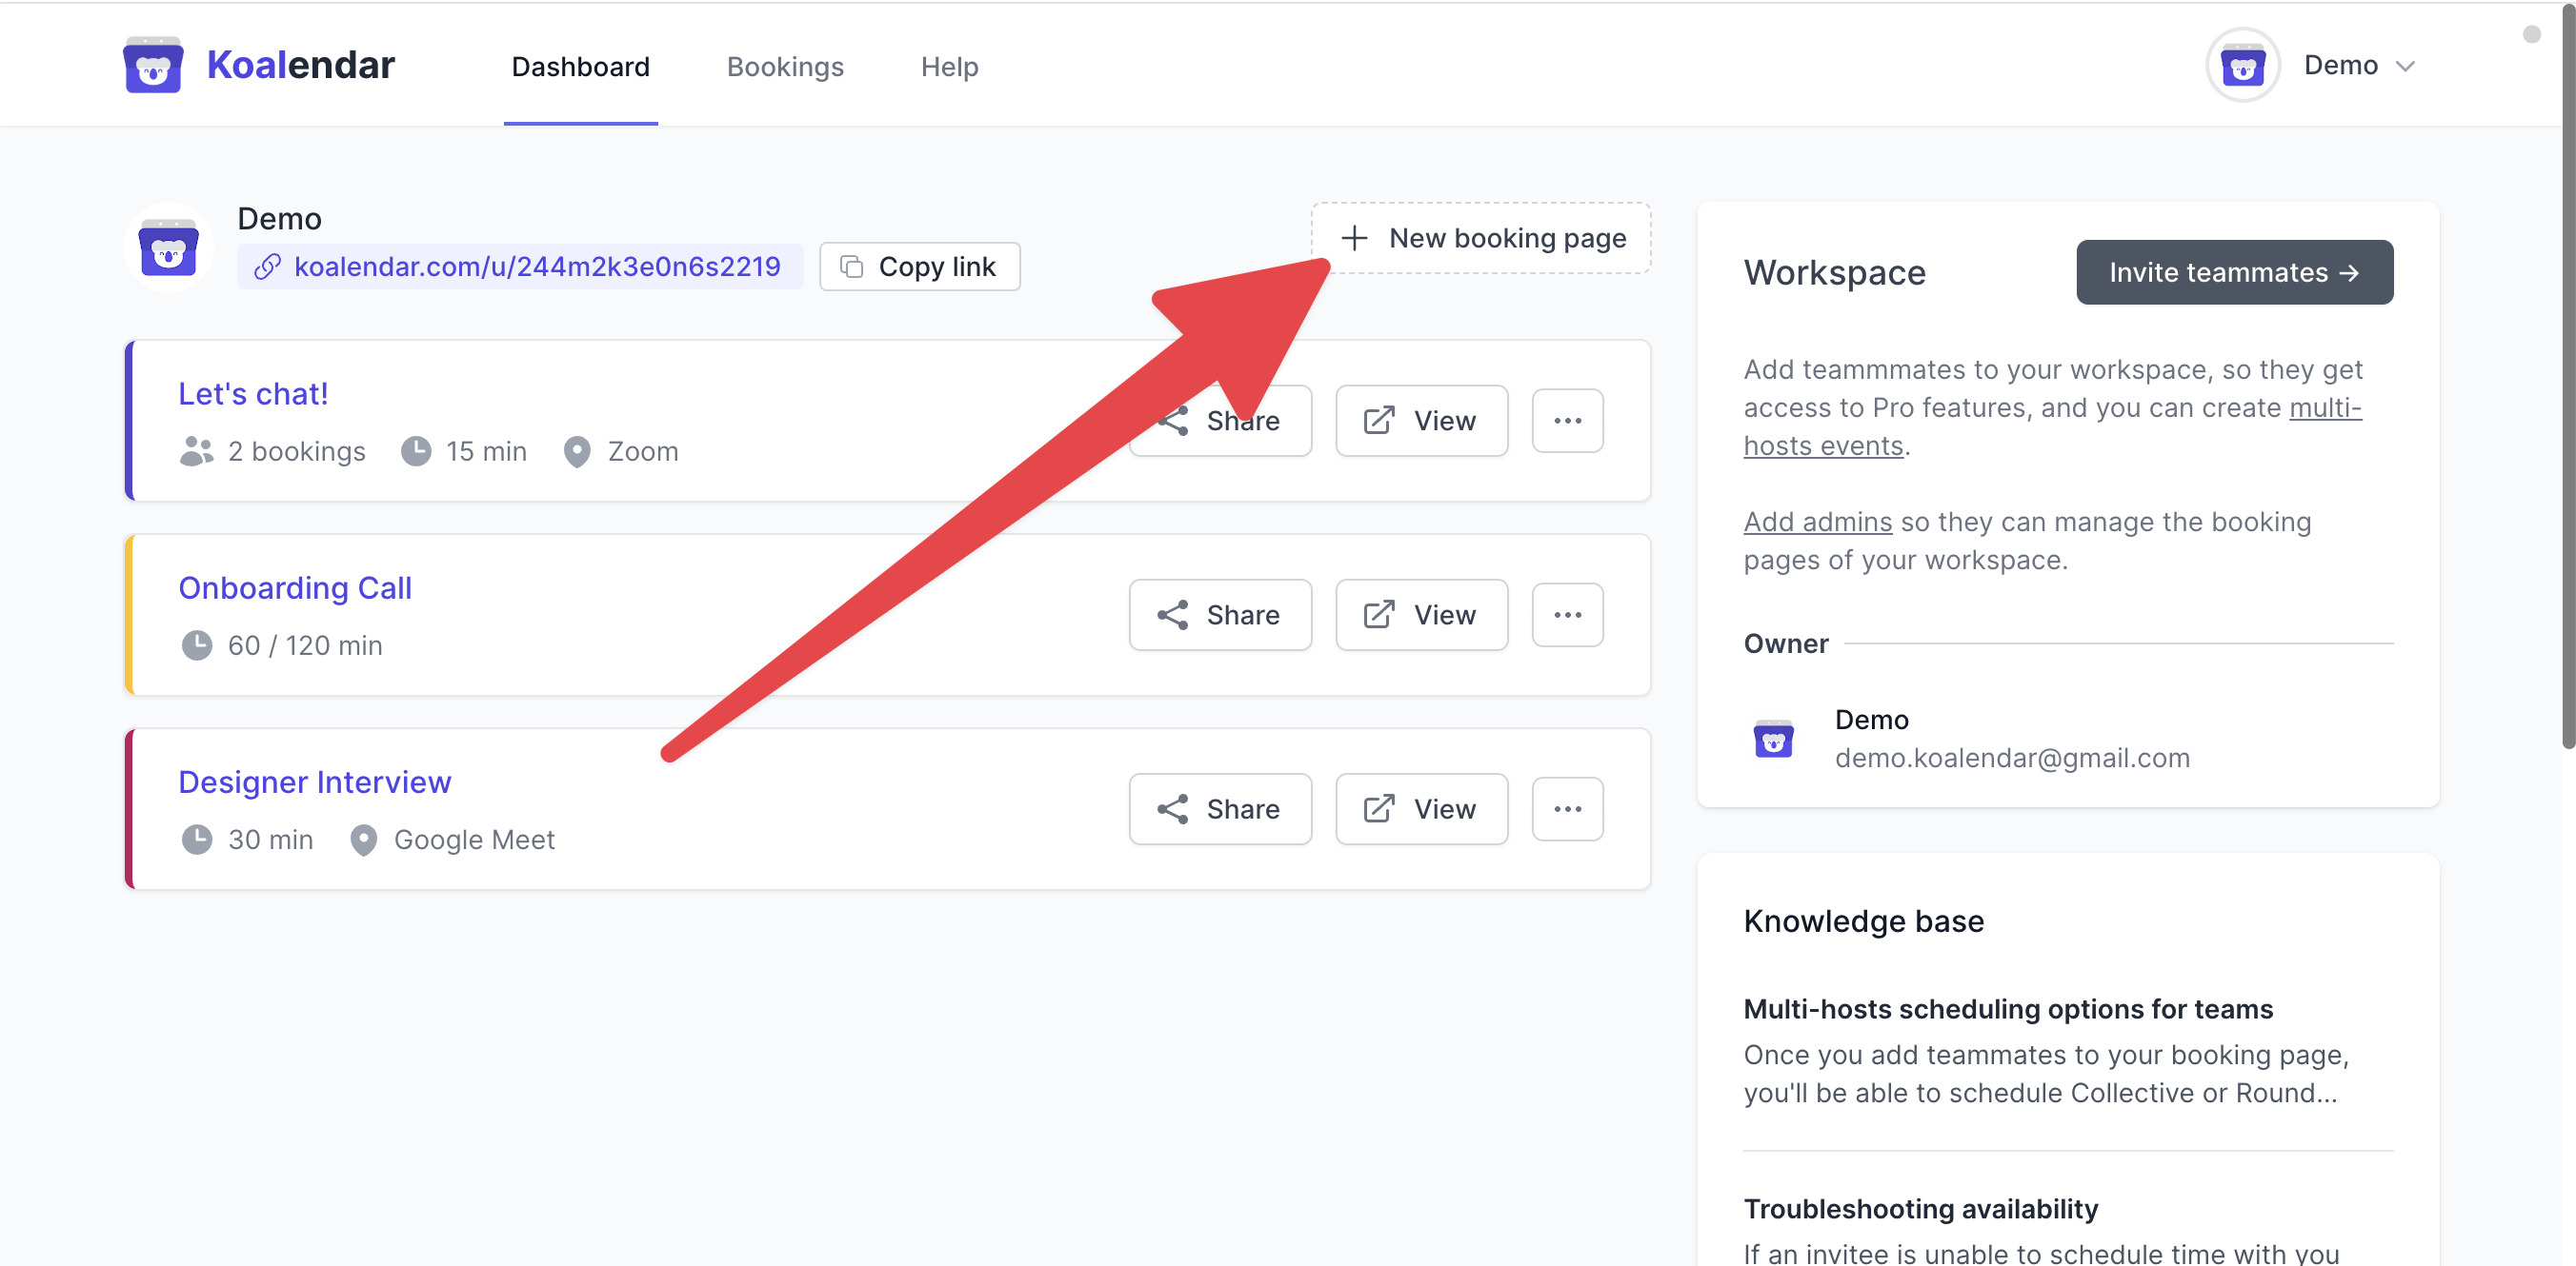The image size is (2576, 1266).
Task: Click the Copy link button
Action: 919,267
